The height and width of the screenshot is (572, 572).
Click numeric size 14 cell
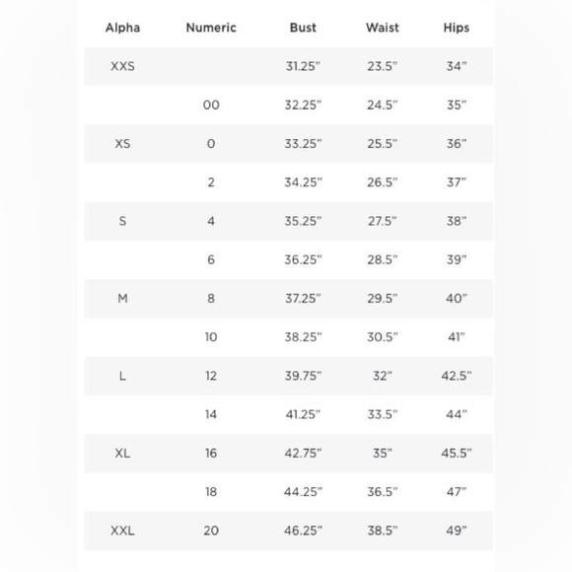[211, 414]
